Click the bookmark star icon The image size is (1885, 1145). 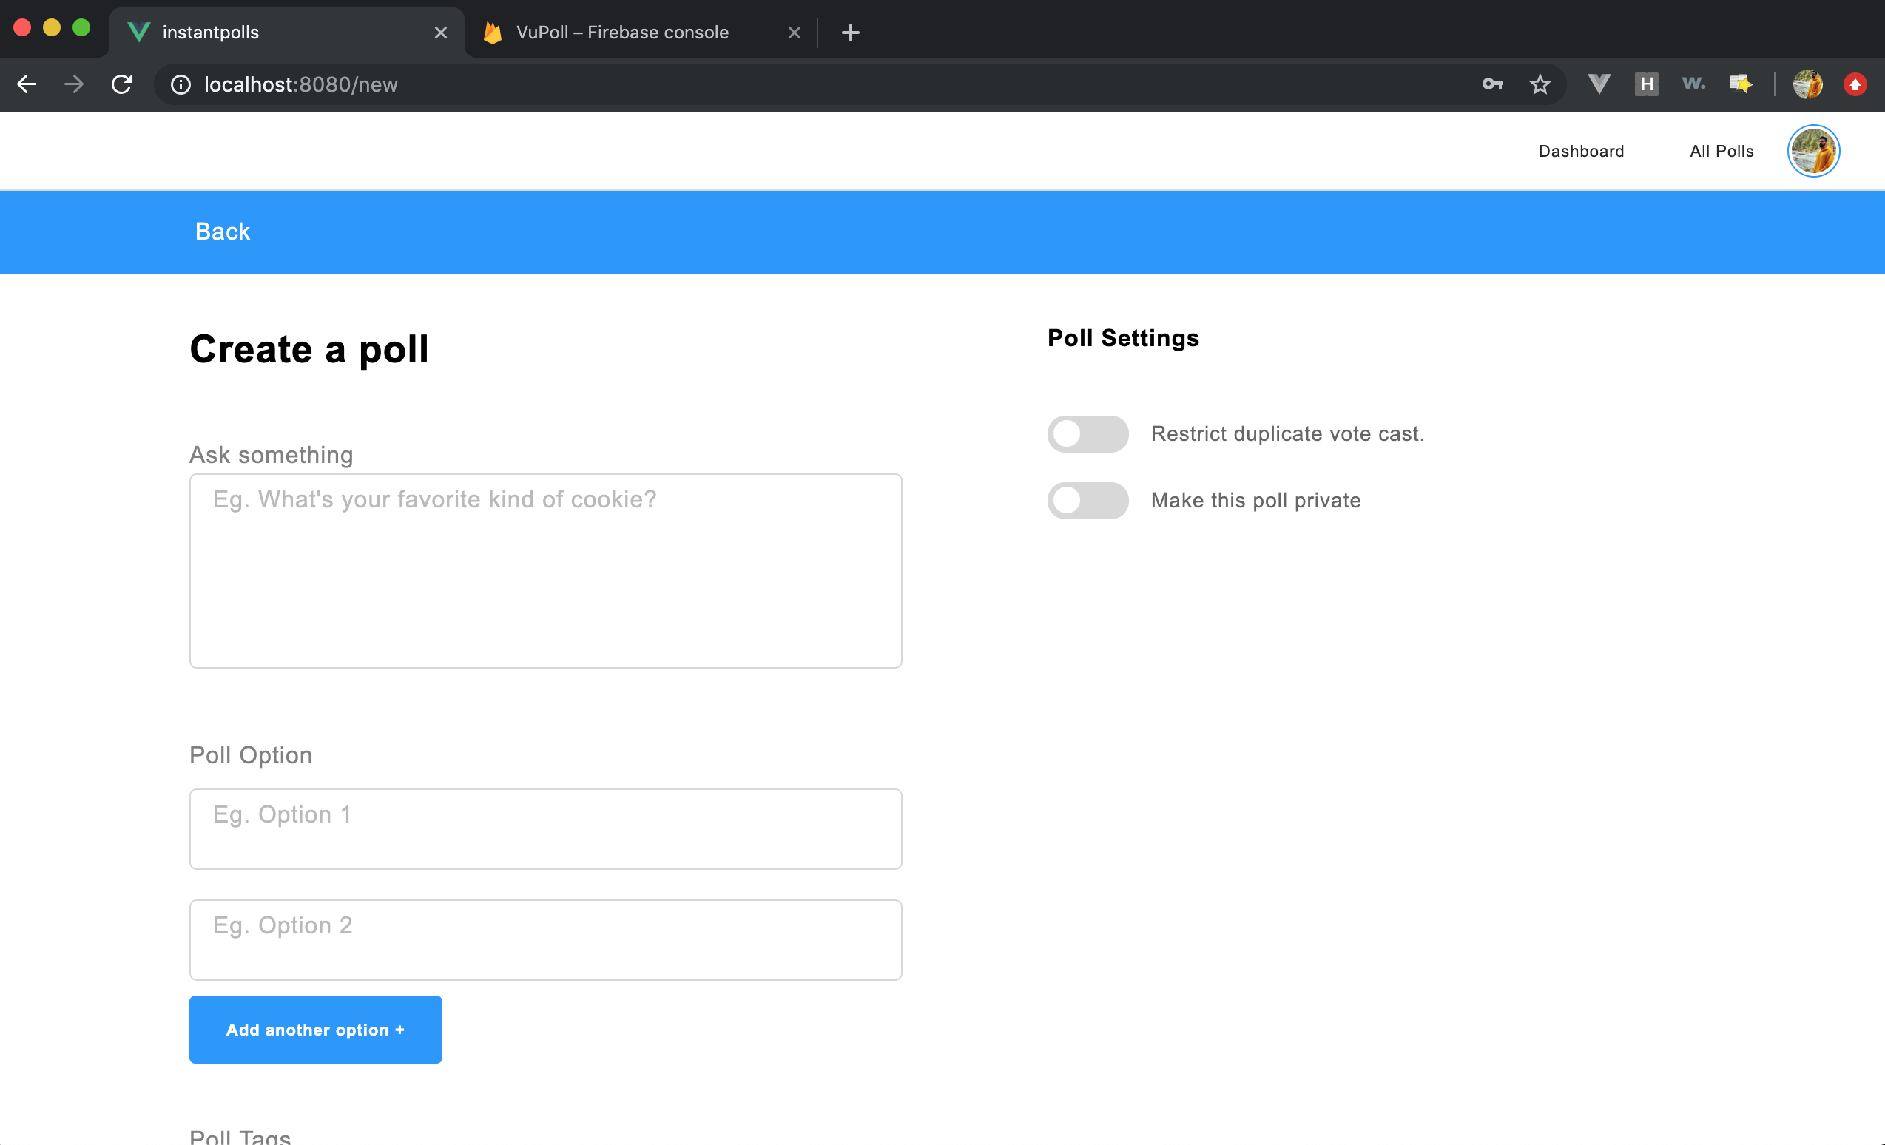click(1540, 84)
